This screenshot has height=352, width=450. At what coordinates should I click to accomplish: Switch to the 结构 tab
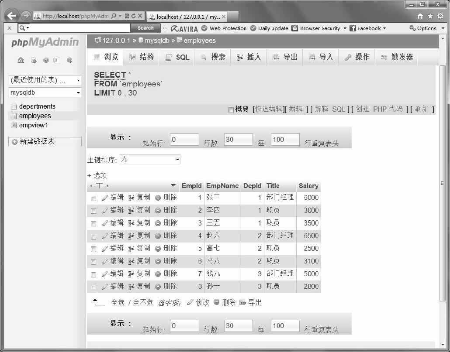pyautogui.click(x=142, y=57)
